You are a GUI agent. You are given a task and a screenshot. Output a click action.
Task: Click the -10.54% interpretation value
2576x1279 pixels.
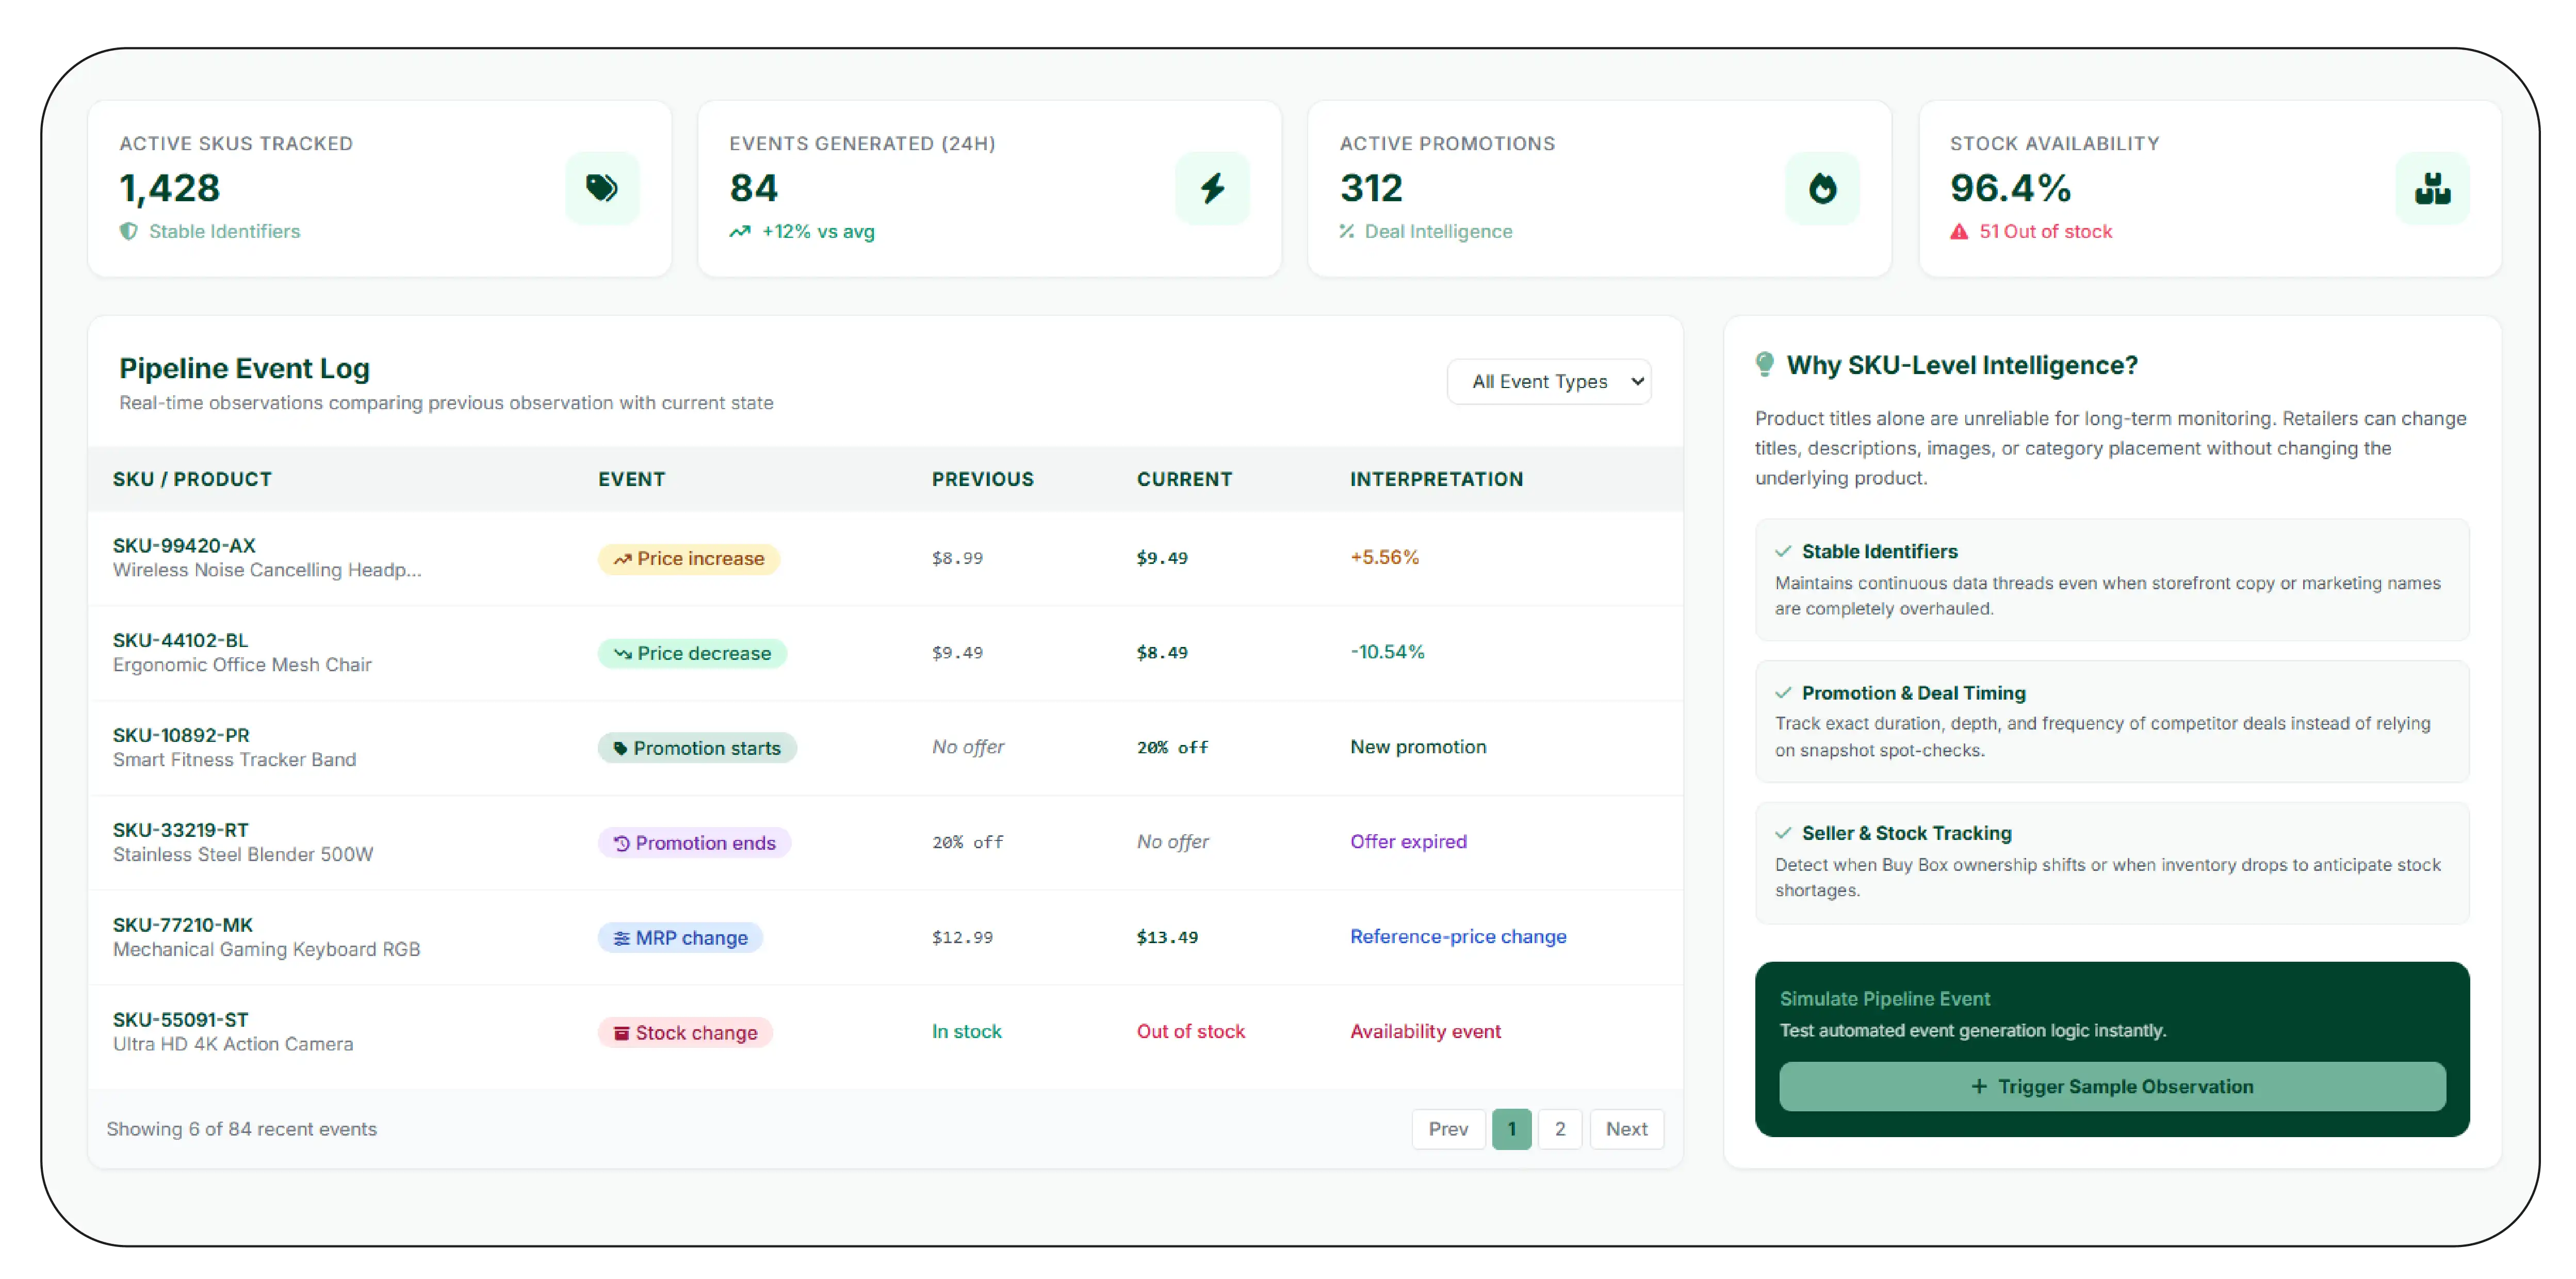[x=1387, y=652]
